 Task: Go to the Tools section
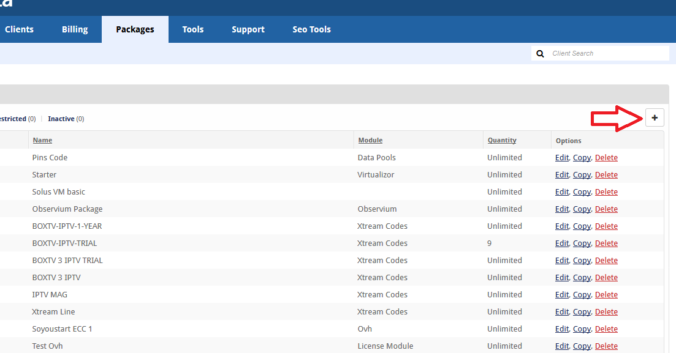click(192, 29)
